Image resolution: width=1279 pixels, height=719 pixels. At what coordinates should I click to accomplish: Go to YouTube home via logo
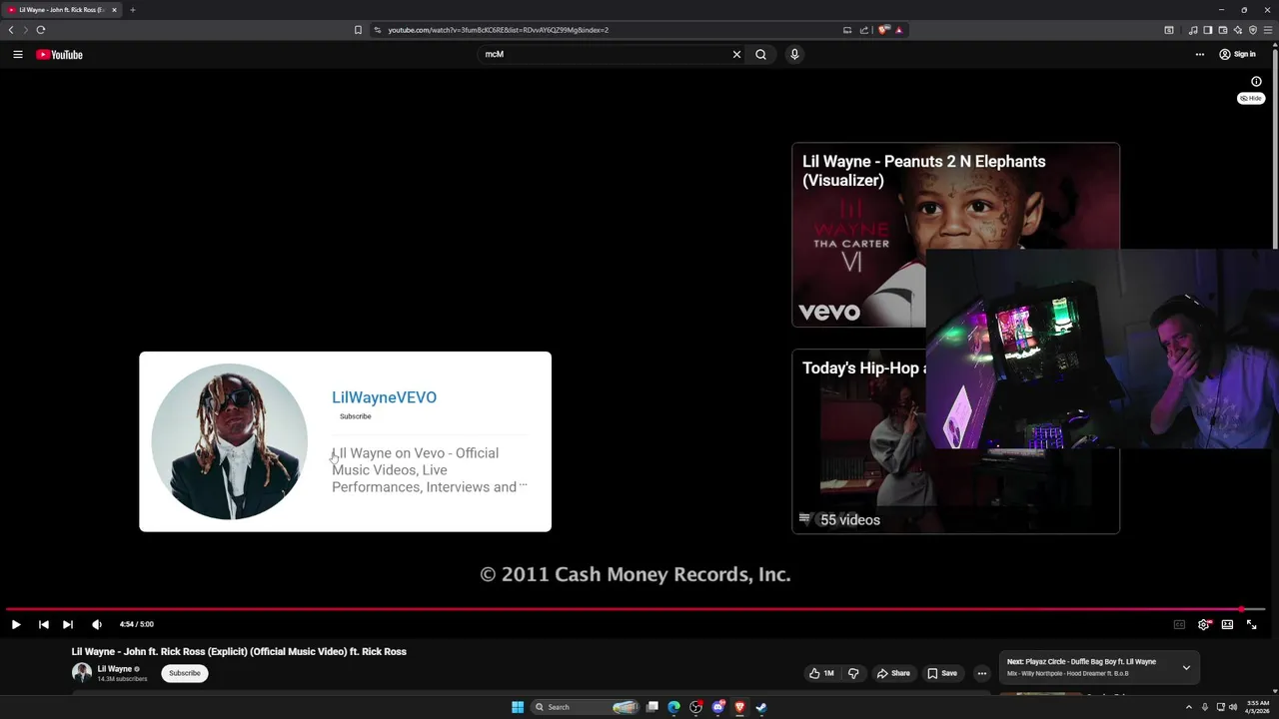tap(59, 55)
